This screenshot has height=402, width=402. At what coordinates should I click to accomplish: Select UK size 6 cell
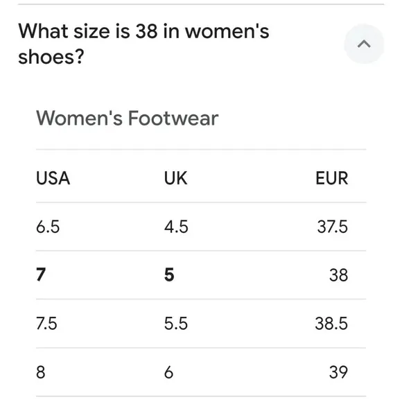pyautogui.click(x=168, y=372)
